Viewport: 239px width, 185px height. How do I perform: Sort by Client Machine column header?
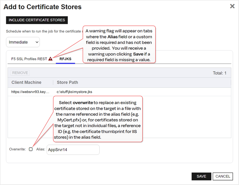click(26, 82)
